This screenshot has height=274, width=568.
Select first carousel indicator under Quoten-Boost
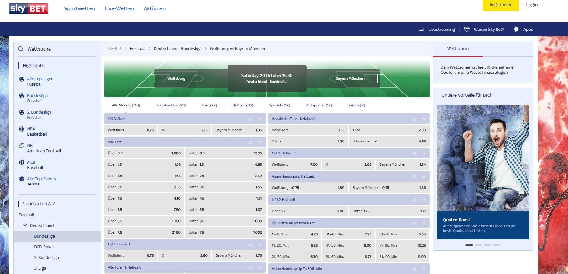[x=469, y=245]
